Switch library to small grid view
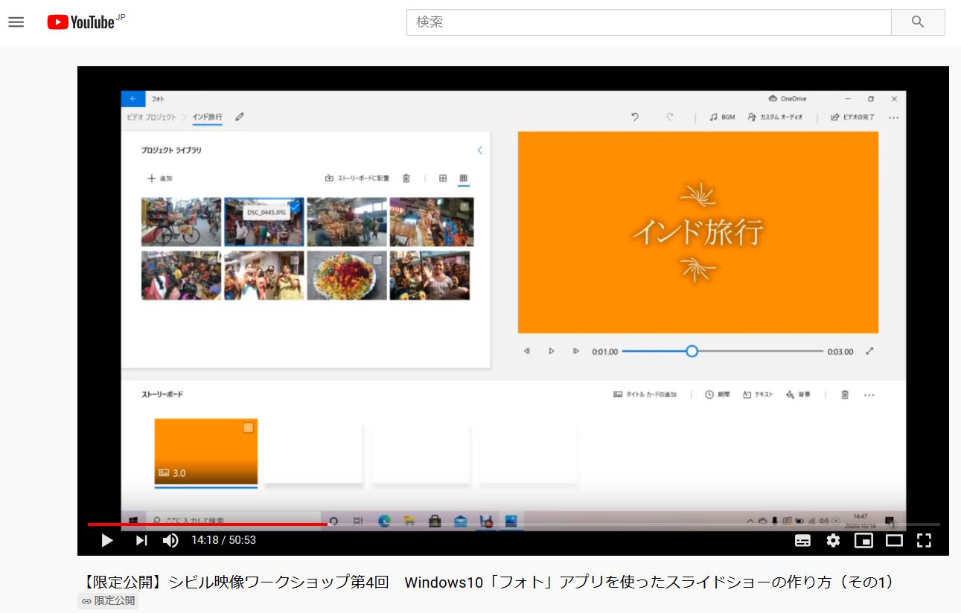This screenshot has width=961, height=613. 463,179
